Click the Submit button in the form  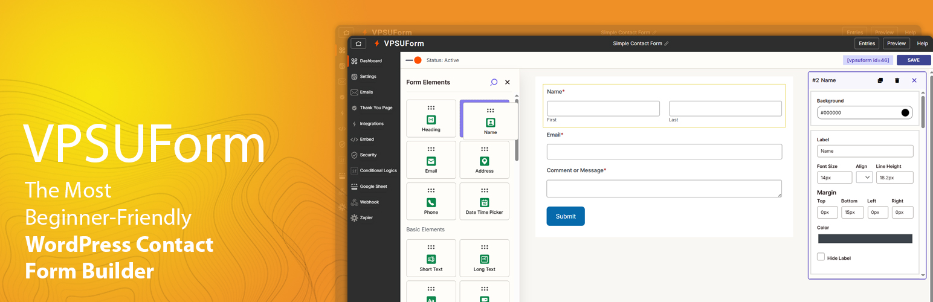coord(566,216)
